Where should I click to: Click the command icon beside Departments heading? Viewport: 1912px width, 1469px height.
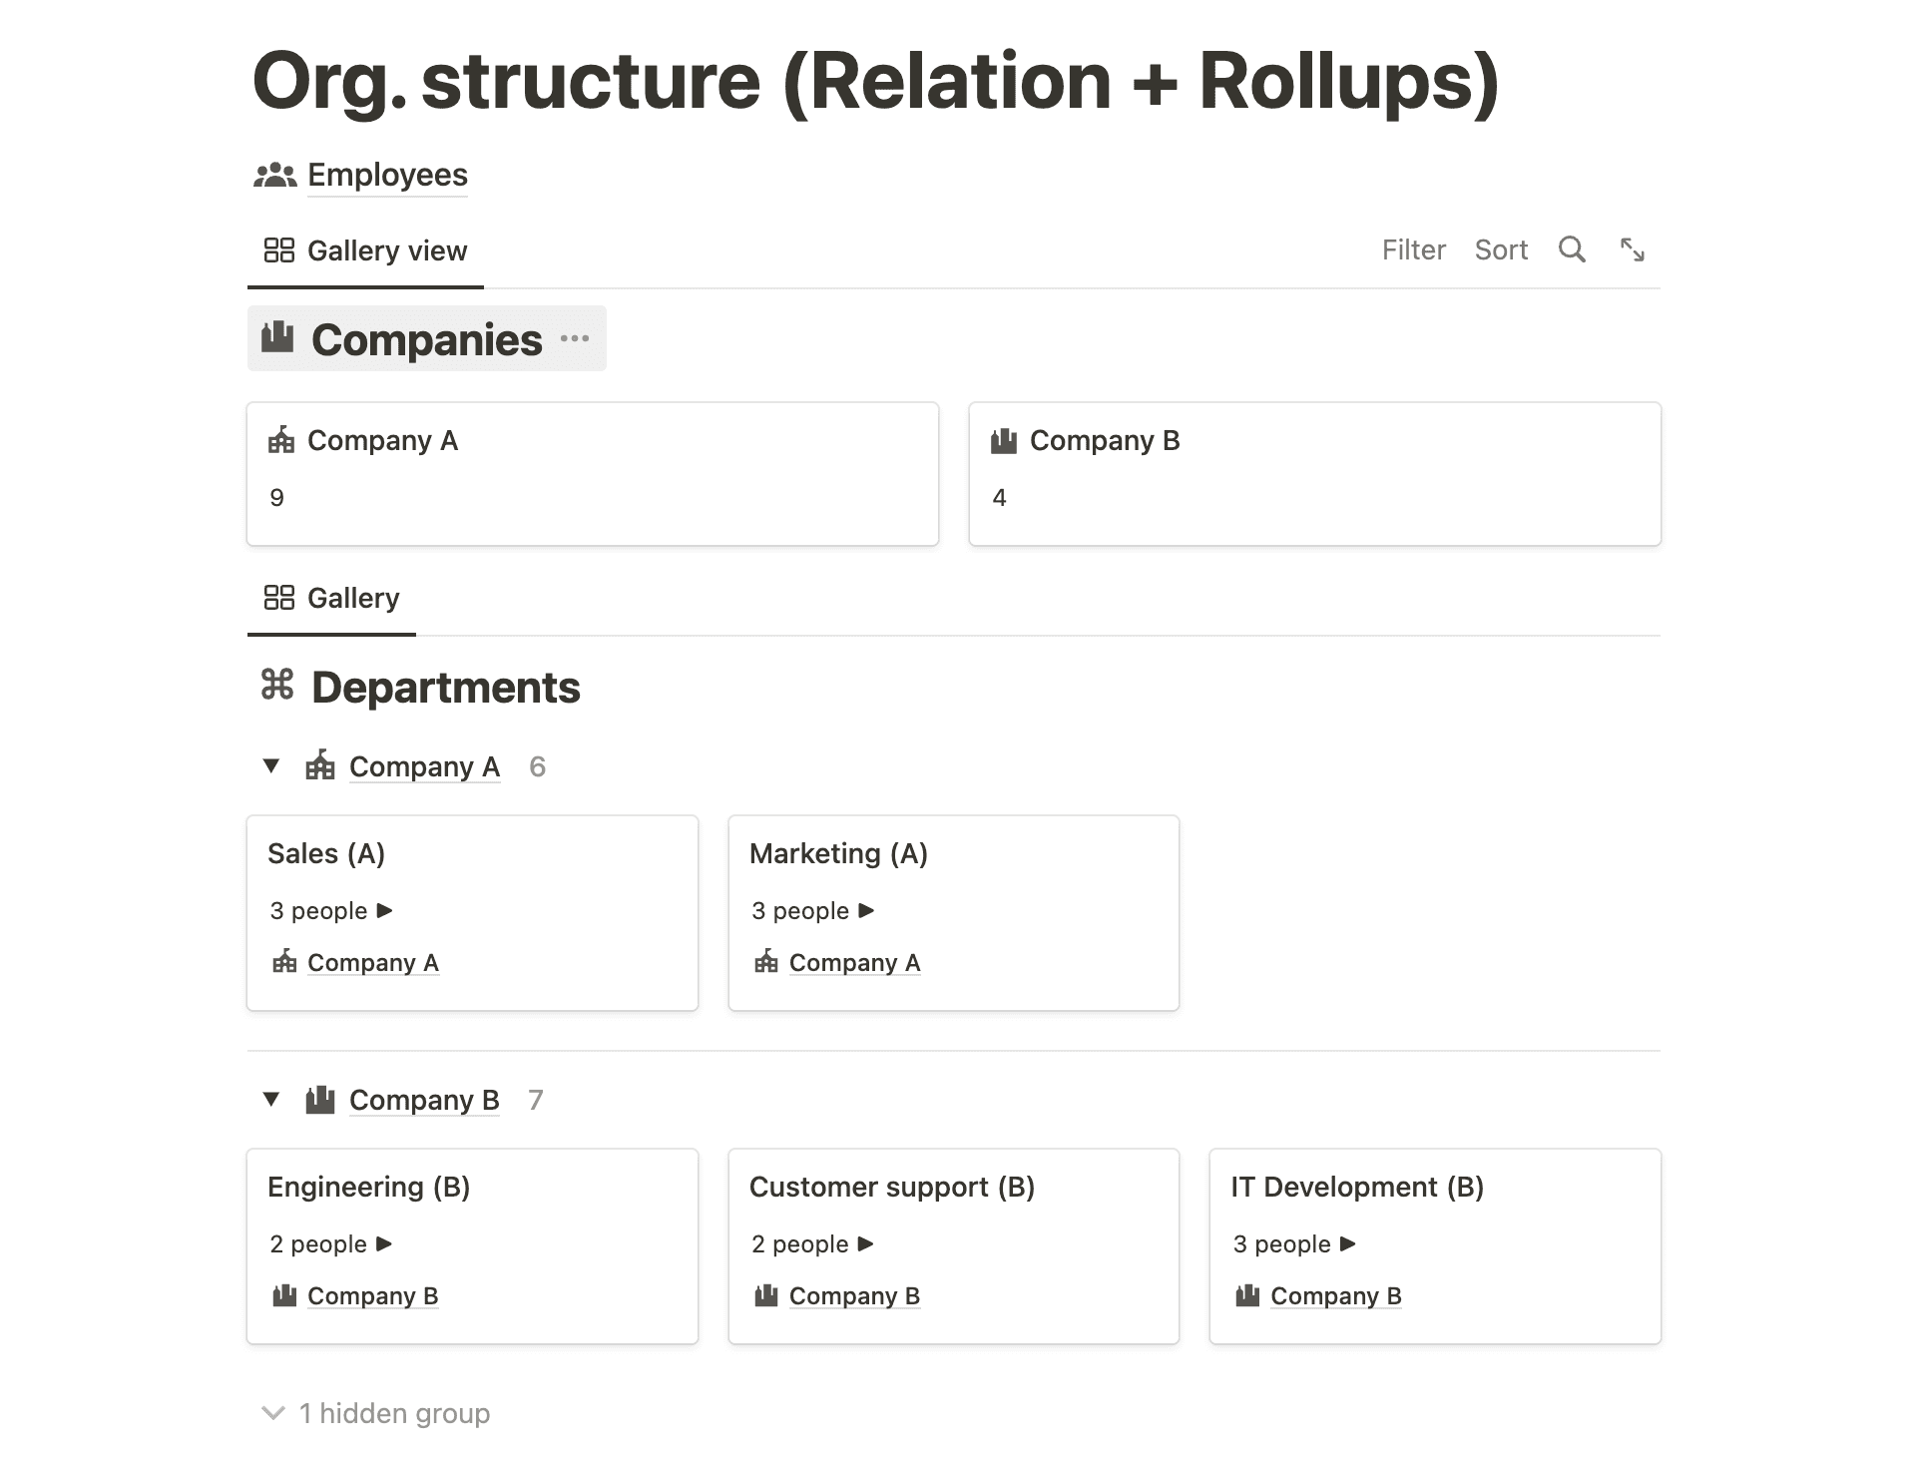(277, 687)
